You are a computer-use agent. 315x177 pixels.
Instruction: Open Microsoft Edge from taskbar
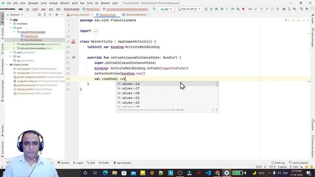point(105,173)
